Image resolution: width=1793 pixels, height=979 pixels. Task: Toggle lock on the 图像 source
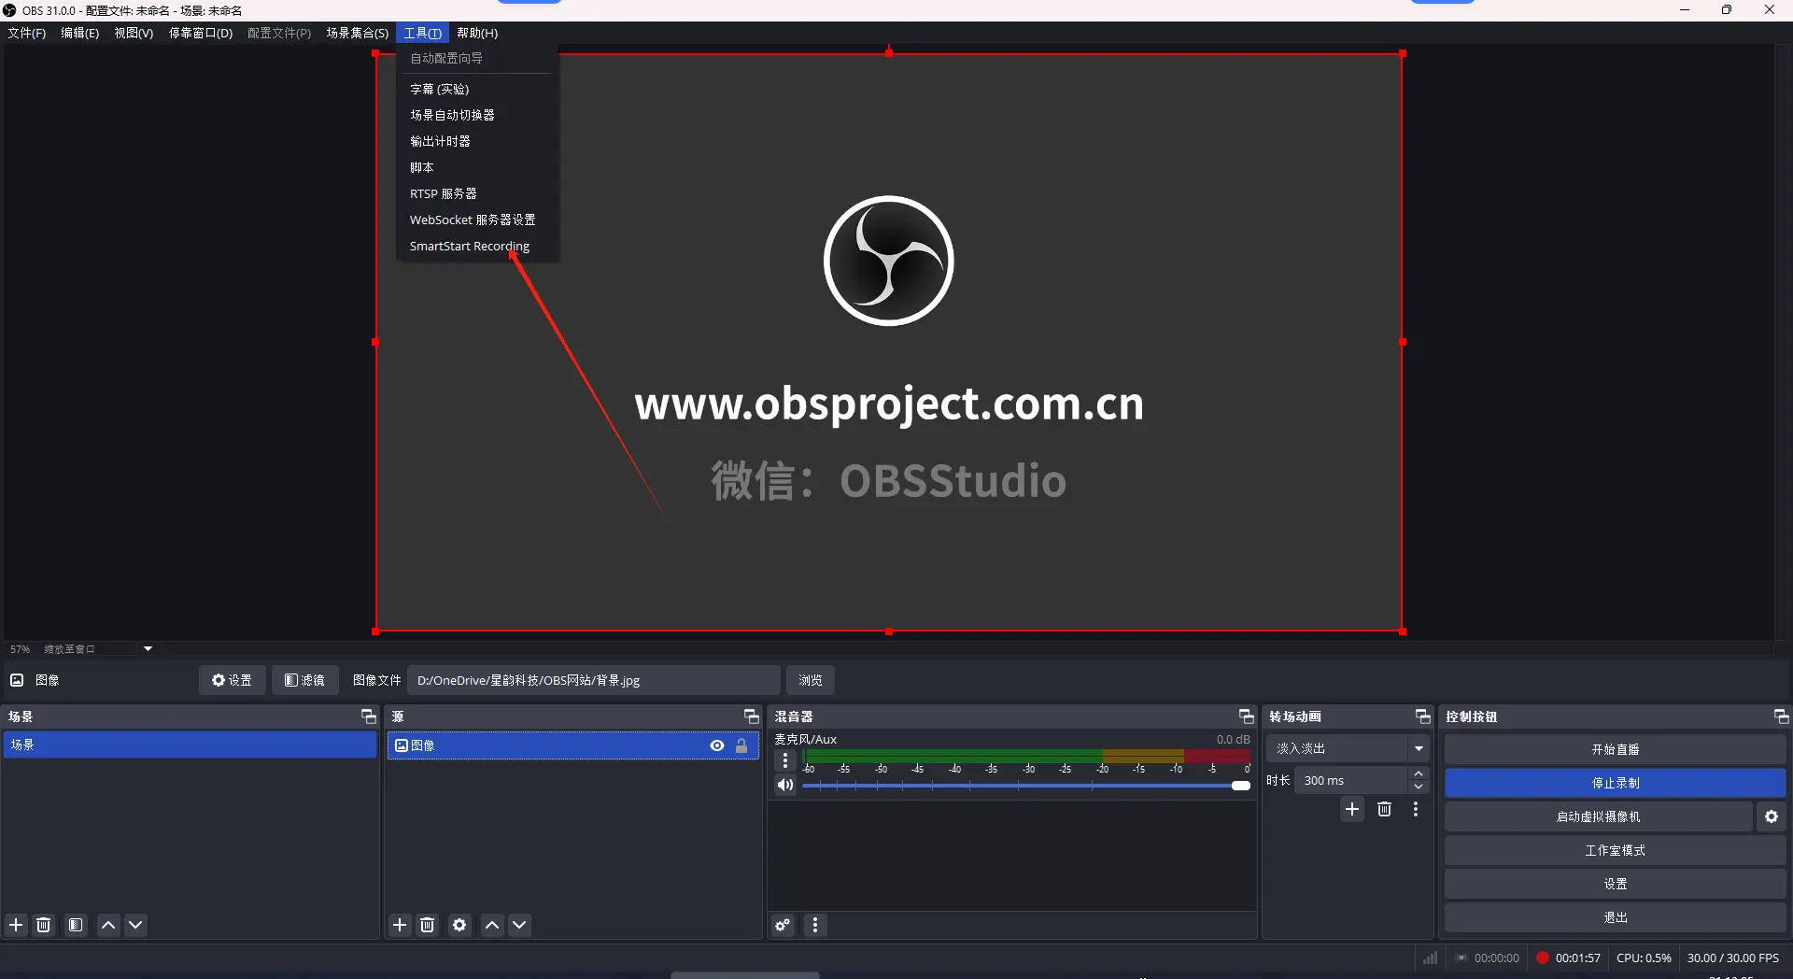741,745
